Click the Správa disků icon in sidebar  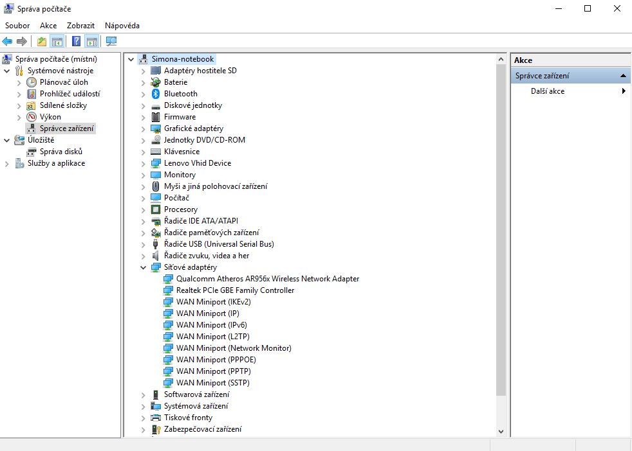pos(32,152)
